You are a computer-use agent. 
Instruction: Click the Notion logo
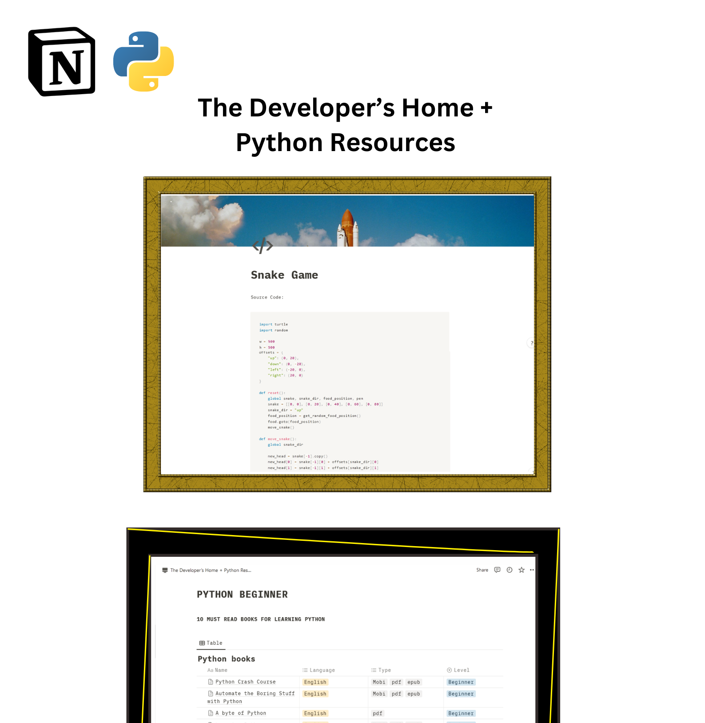pos(62,62)
